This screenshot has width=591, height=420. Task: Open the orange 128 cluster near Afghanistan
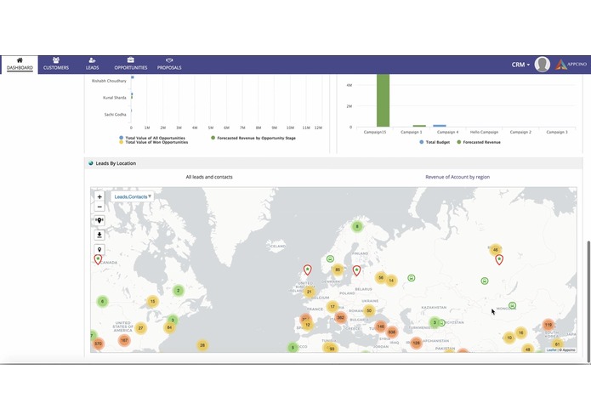[x=416, y=343]
